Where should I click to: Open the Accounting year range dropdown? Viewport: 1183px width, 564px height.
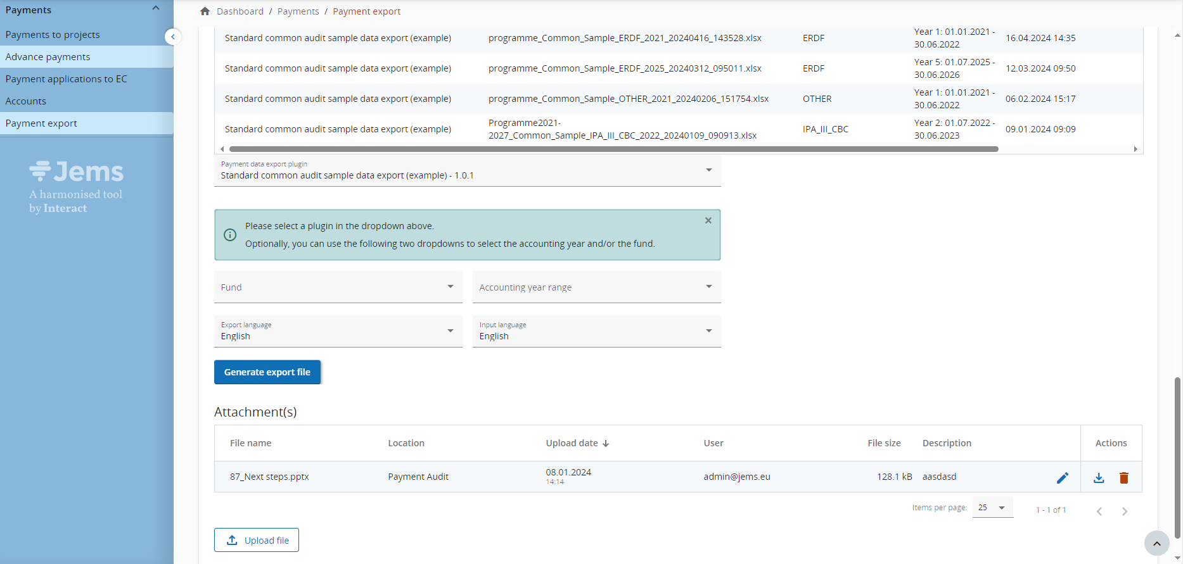coord(596,287)
